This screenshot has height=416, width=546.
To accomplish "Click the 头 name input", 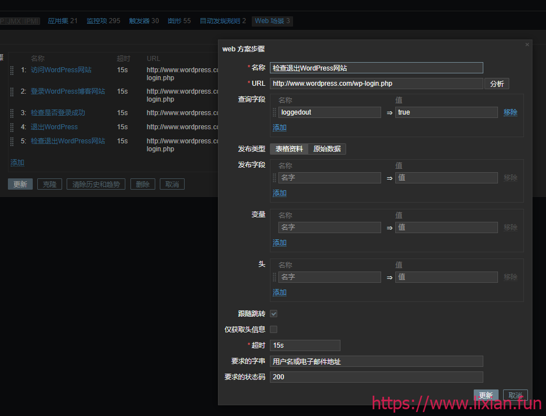I will click(329, 277).
